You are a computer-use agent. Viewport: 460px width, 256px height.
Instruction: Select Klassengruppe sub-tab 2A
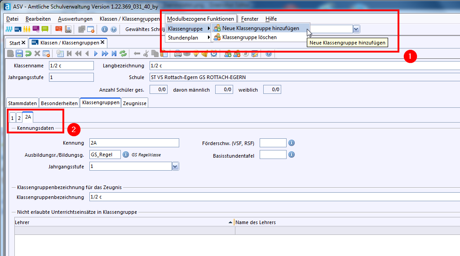tap(28, 117)
